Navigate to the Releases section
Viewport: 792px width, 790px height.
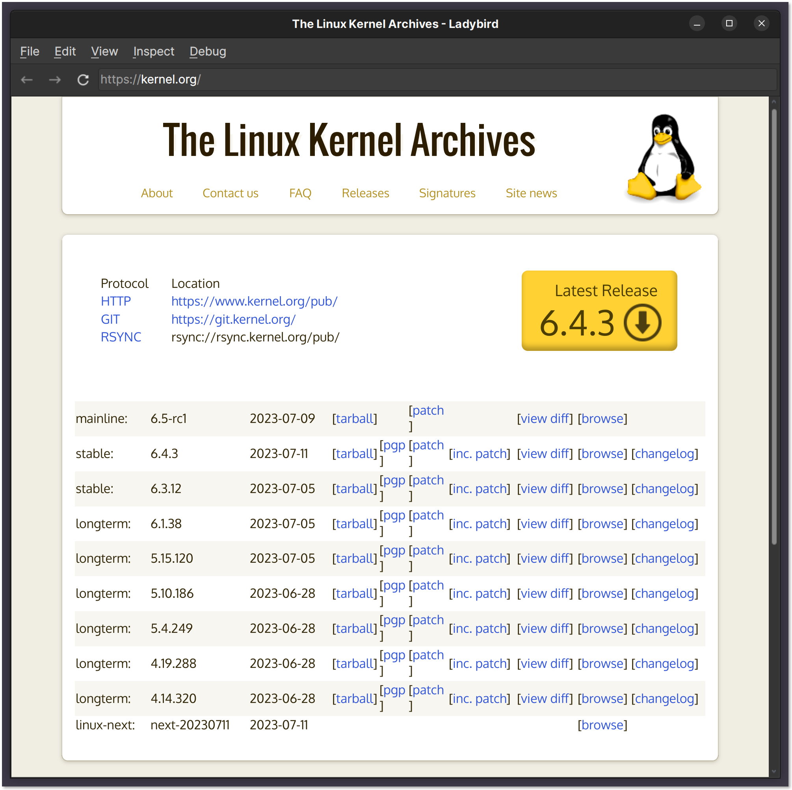coord(365,193)
